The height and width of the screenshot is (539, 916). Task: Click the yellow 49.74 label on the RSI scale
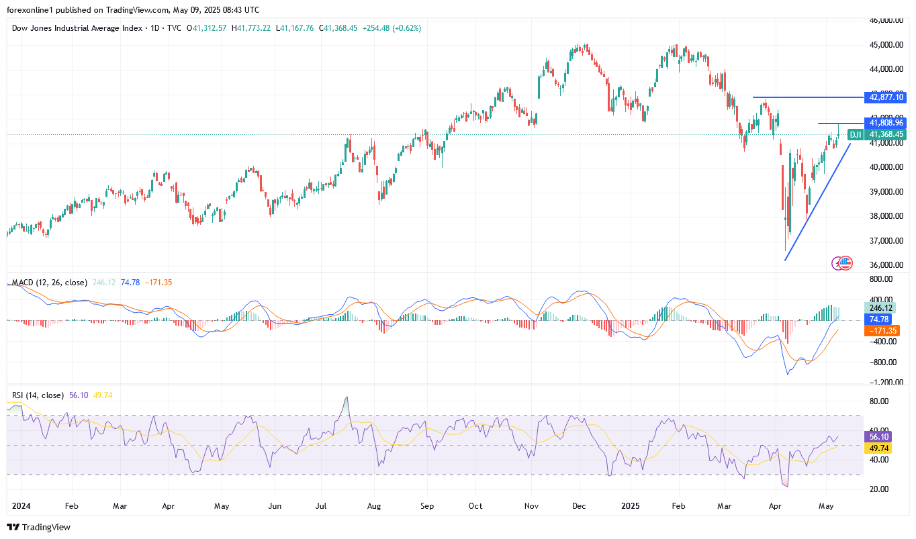pyautogui.click(x=879, y=448)
